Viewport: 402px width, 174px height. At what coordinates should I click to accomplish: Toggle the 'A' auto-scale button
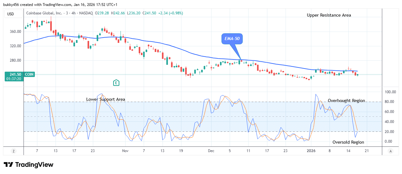click(390, 151)
